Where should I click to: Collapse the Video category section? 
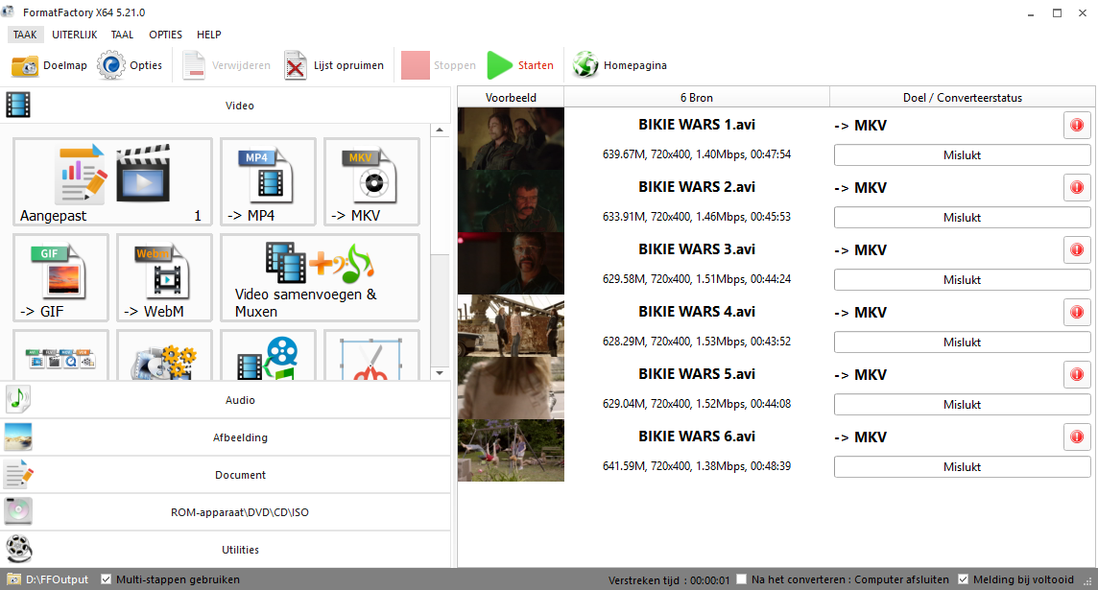(226, 105)
